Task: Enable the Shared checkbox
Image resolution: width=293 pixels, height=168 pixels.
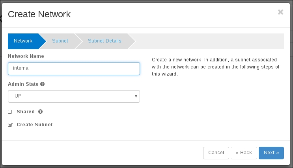Action: coord(10,112)
